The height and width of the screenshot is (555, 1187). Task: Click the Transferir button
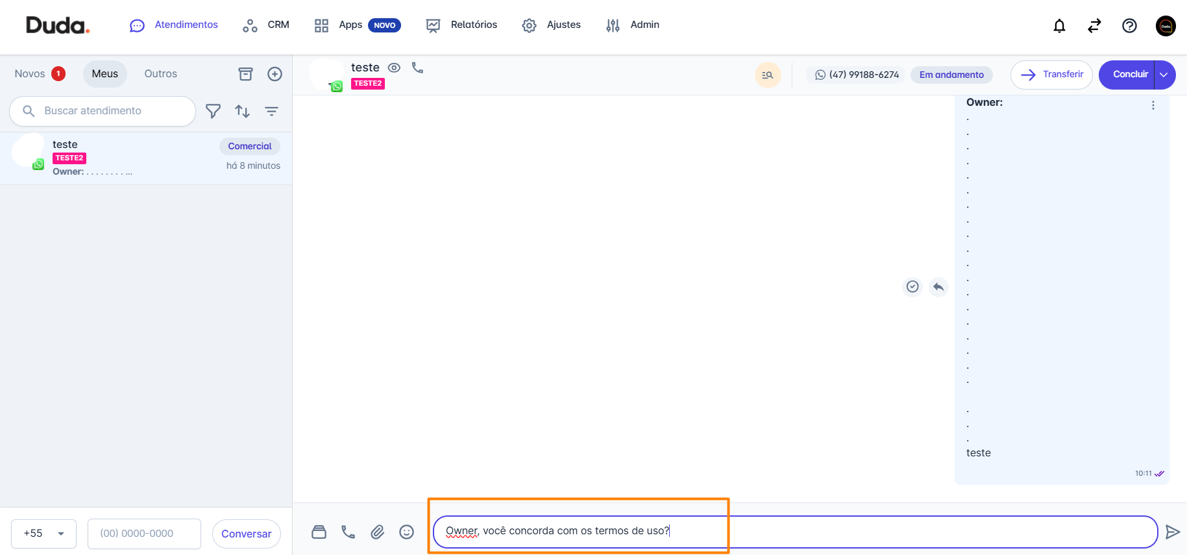(x=1051, y=75)
